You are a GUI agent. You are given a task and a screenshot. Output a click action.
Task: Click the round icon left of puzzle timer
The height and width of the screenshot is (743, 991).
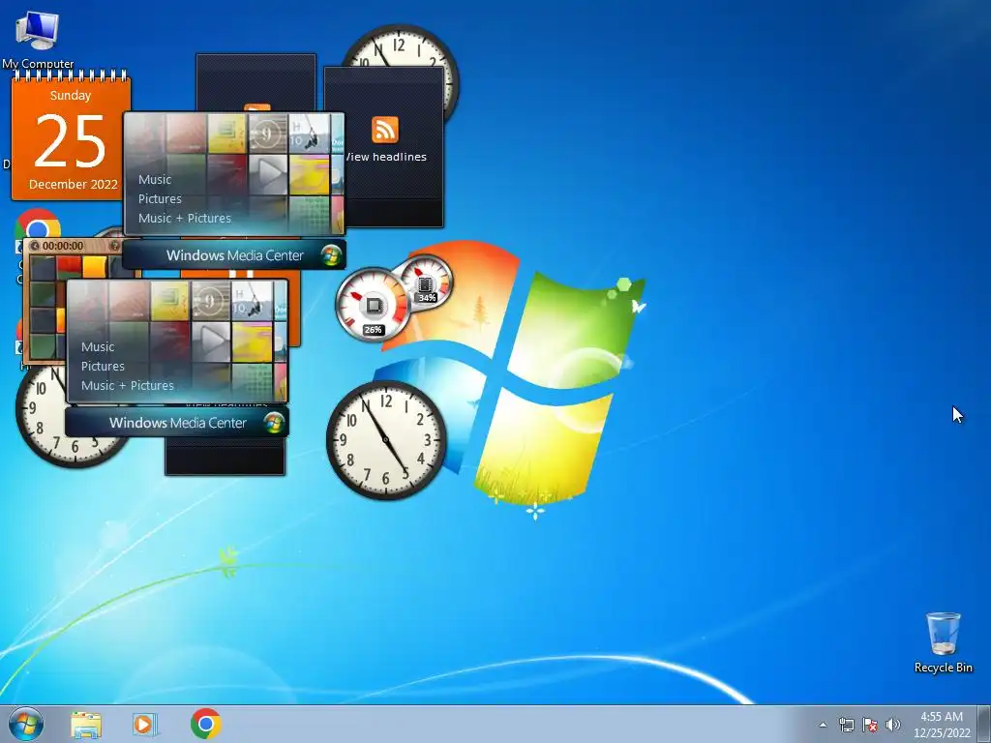35,246
